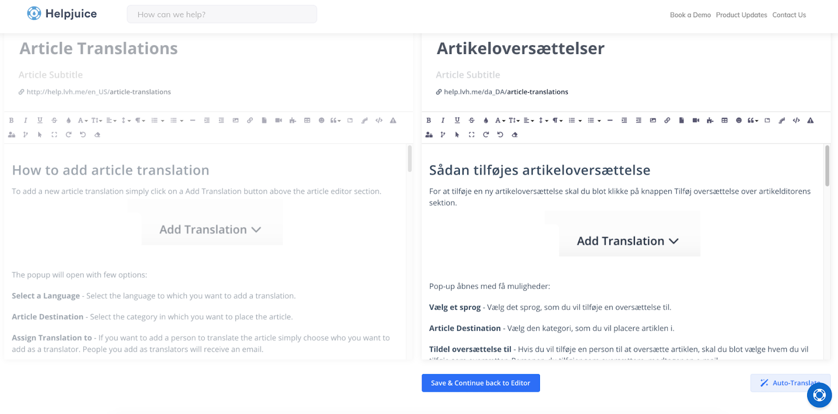
Task: Clear formatting with the eraser icon, Danish editor
Action: coord(514,135)
